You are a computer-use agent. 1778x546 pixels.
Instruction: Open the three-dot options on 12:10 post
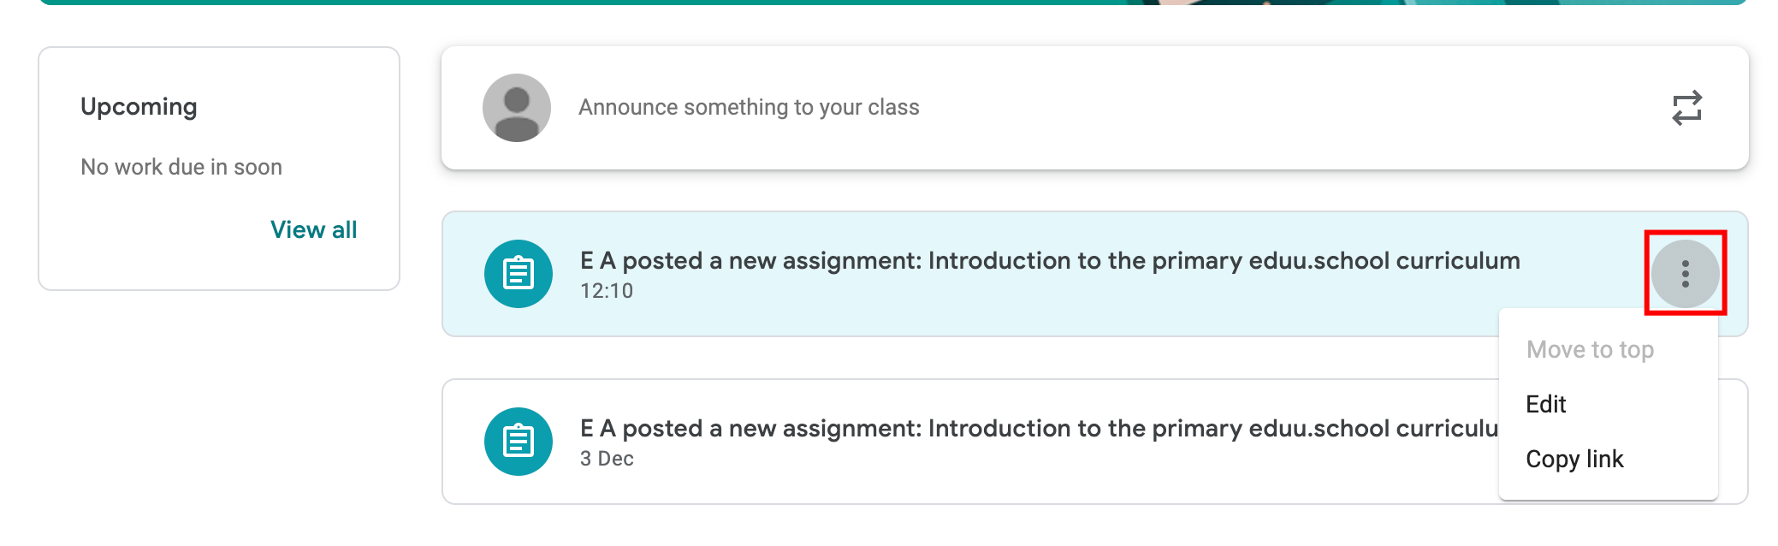(1685, 274)
